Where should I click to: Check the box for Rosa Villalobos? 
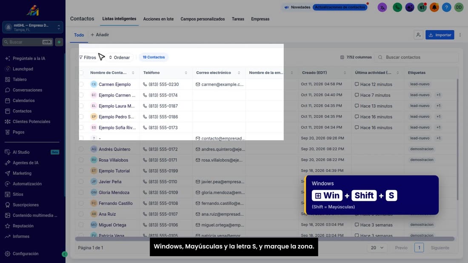pos(81,160)
